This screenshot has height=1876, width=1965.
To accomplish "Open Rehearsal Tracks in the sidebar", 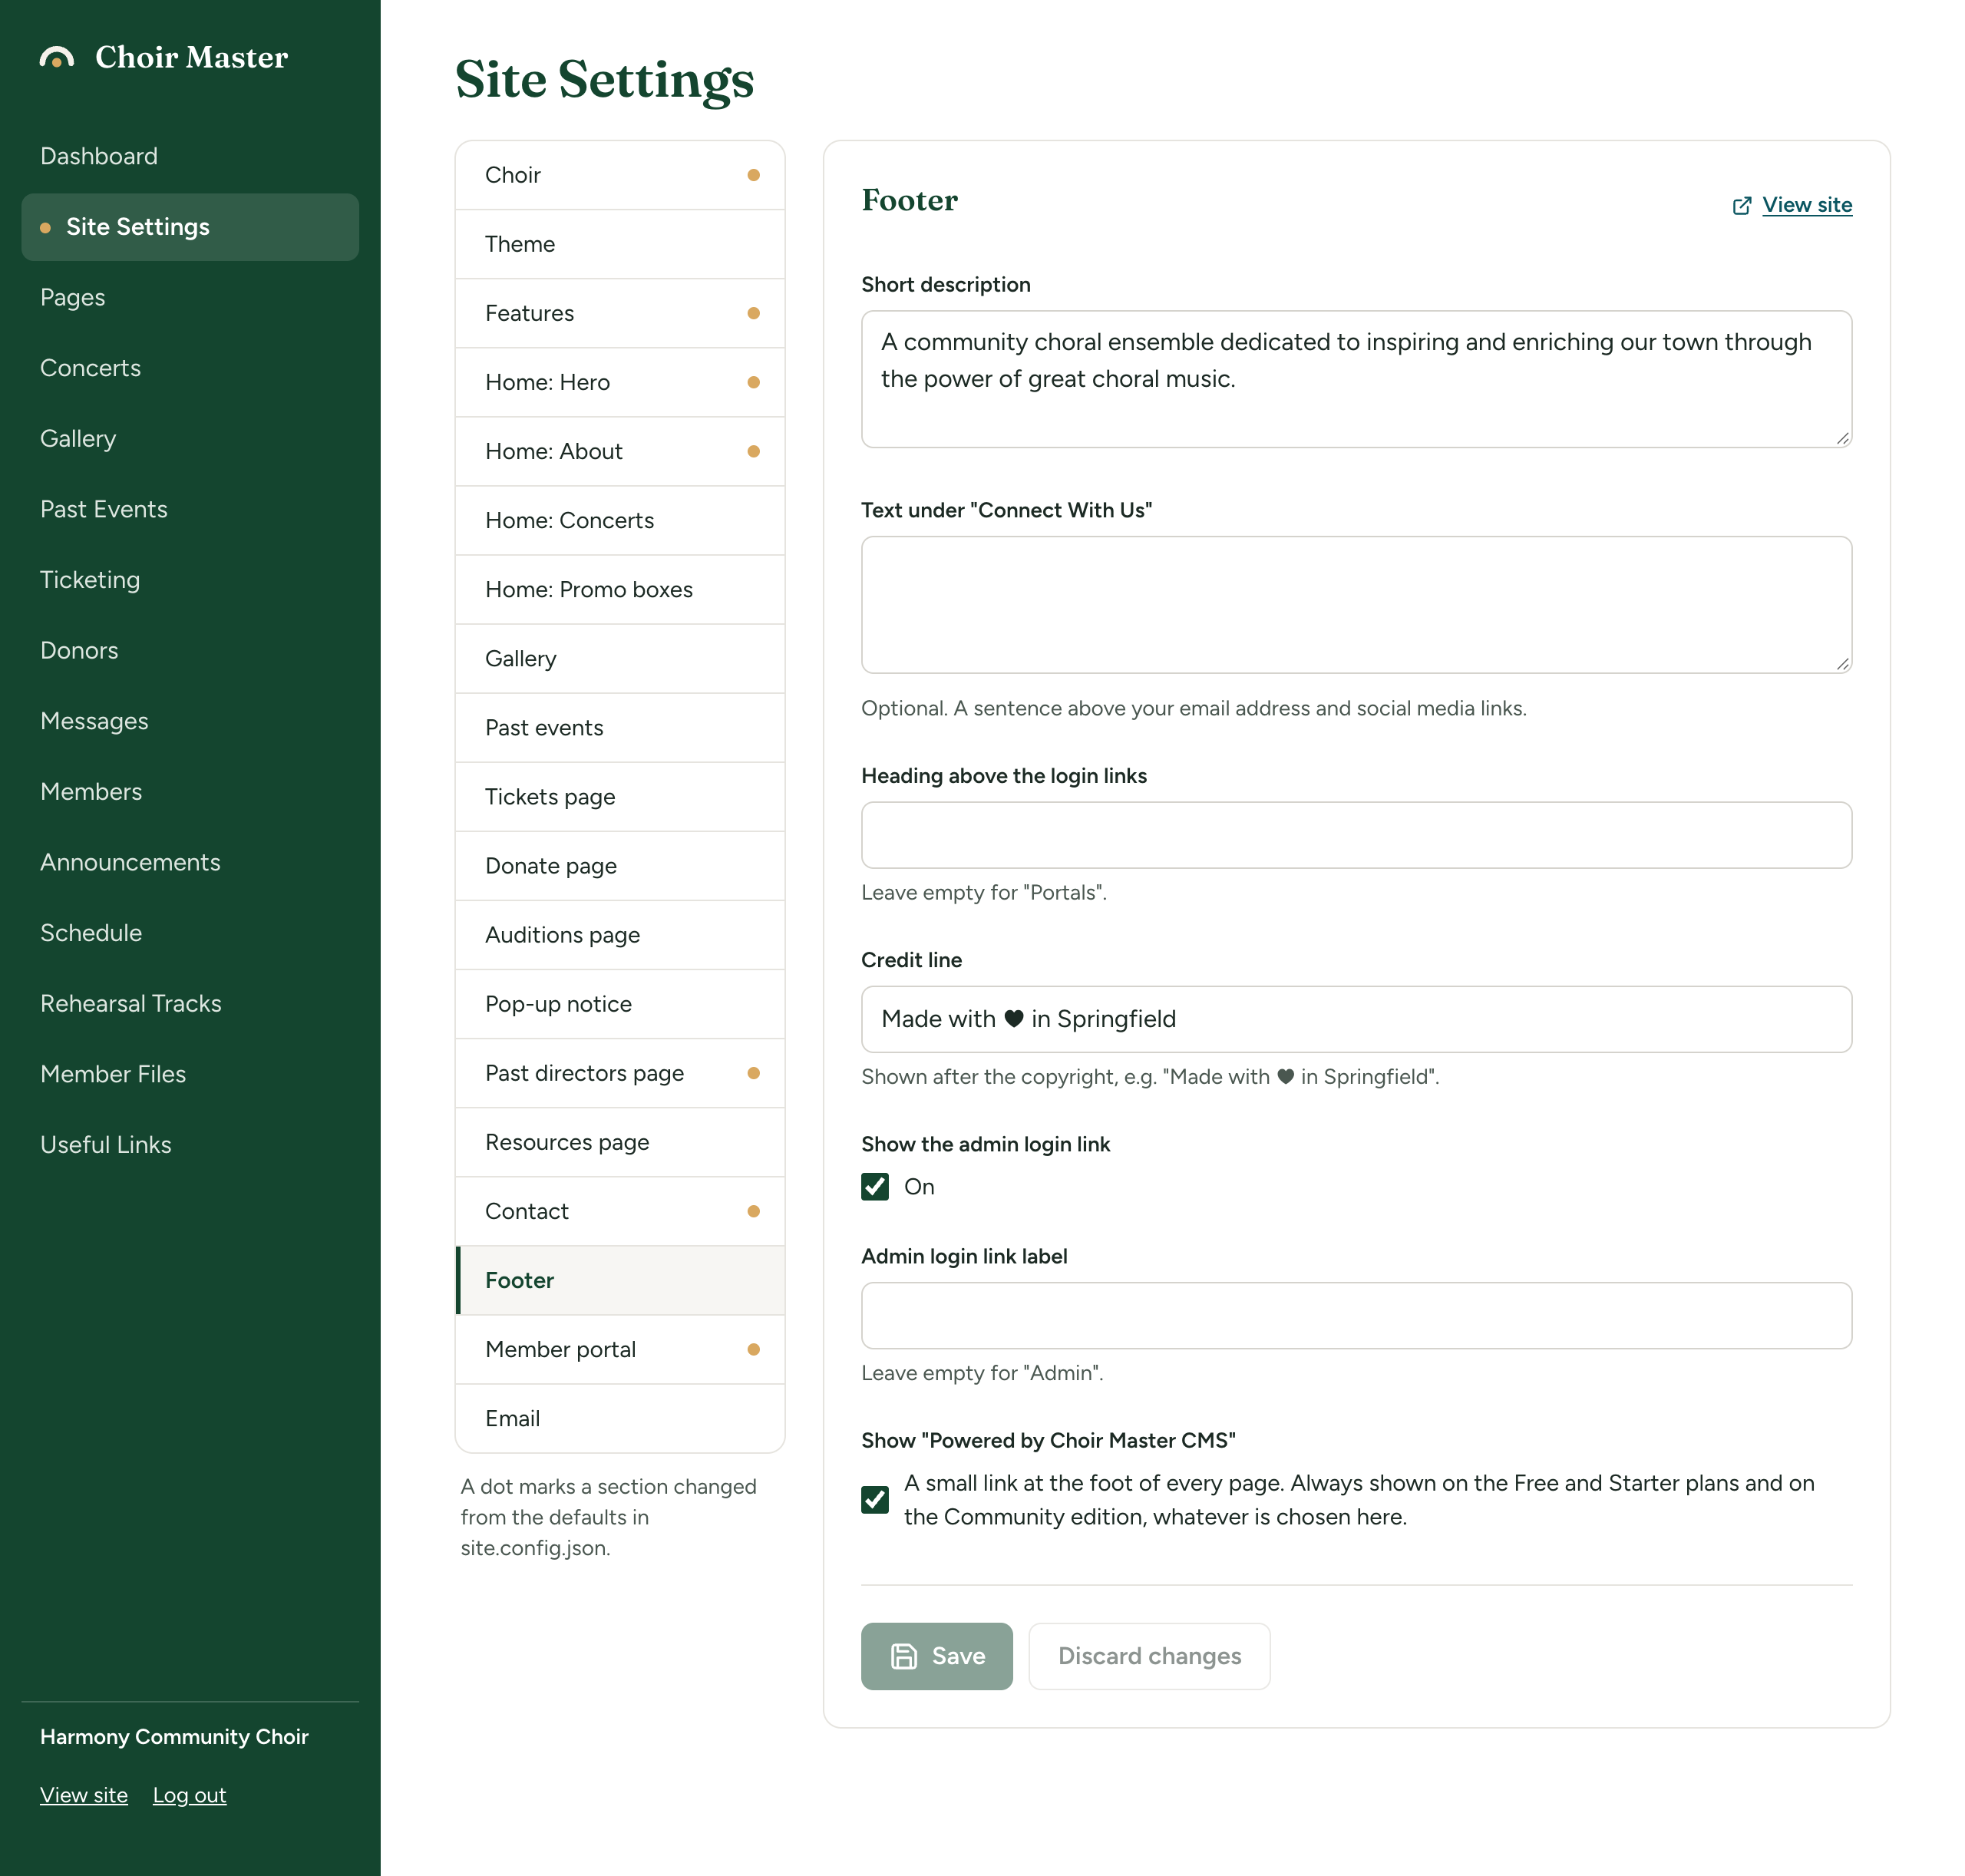I will click(x=190, y=1003).
